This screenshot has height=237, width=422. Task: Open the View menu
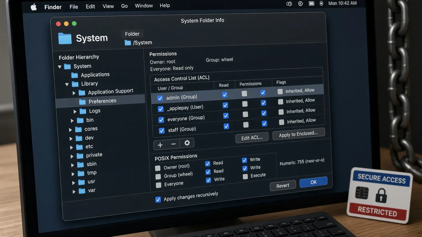[x=108, y=6]
